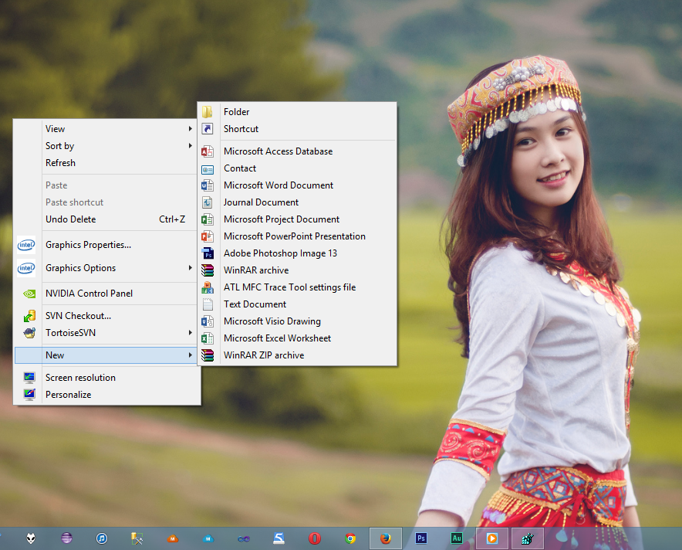The height and width of the screenshot is (550, 682).
Task: Open Firefox in the taskbar
Action: 386,538
